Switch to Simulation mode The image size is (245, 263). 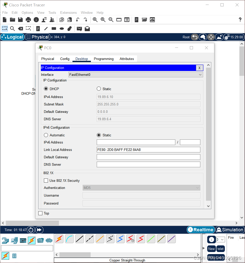[x=230, y=230]
